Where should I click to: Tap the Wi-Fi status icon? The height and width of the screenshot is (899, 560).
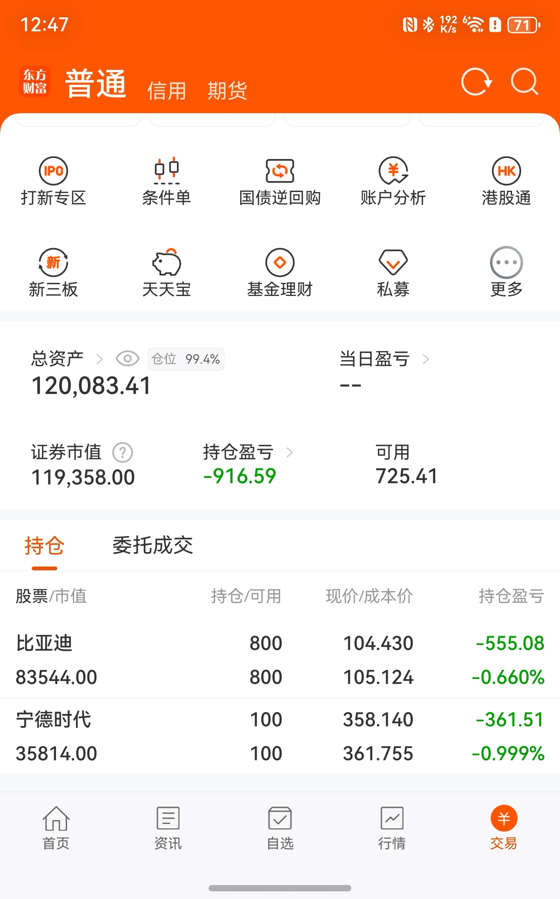point(473,25)
